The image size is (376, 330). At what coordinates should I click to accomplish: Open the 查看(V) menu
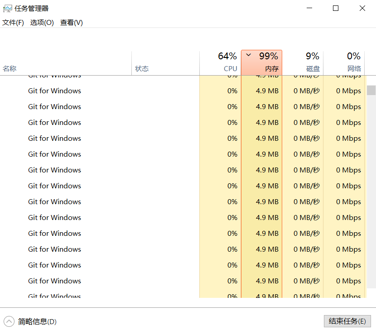72,23
